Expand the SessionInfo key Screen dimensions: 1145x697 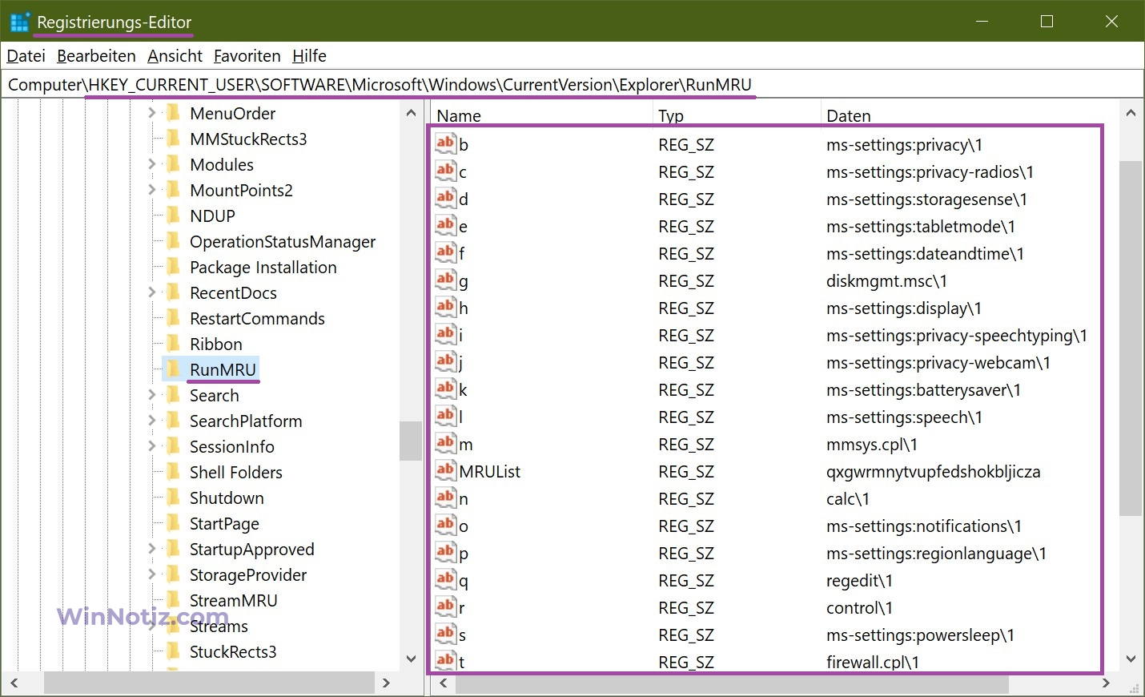coord(152,446)
